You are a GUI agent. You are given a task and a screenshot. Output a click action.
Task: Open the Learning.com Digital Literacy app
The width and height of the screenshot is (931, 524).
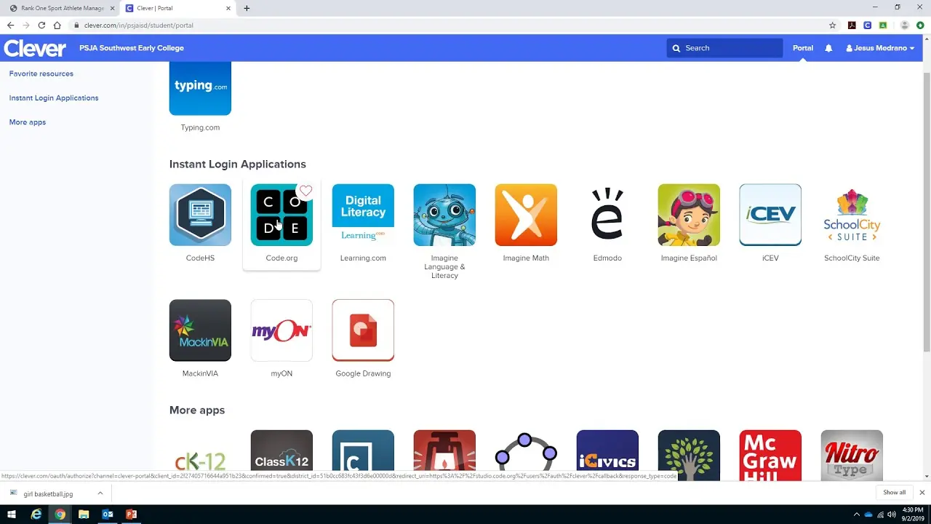point(363,215)
